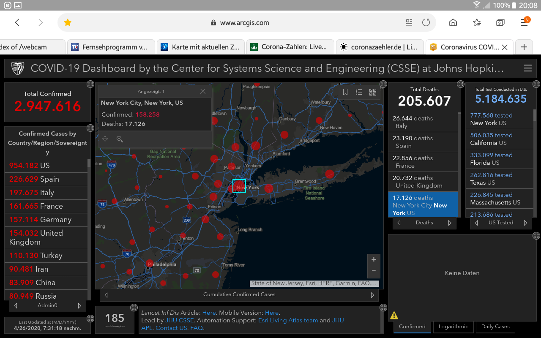Open Lancet article 'Here' link
Screen dimensions: 541x338
pos(209,313)
